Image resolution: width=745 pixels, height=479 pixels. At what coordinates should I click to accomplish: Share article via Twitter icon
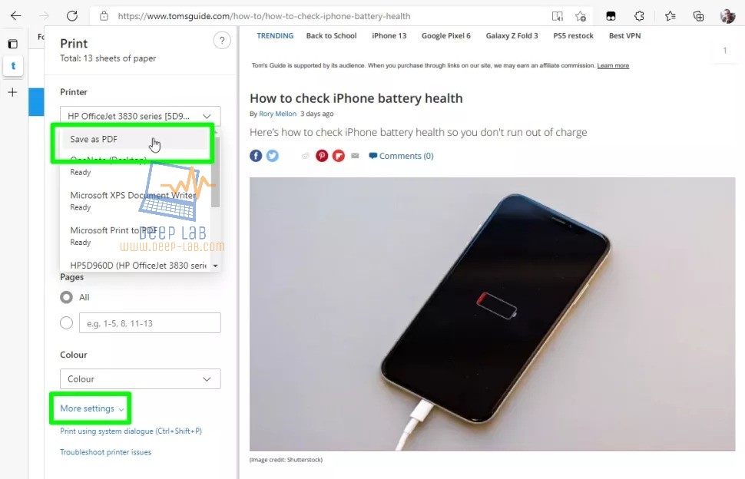pos(272,156)
